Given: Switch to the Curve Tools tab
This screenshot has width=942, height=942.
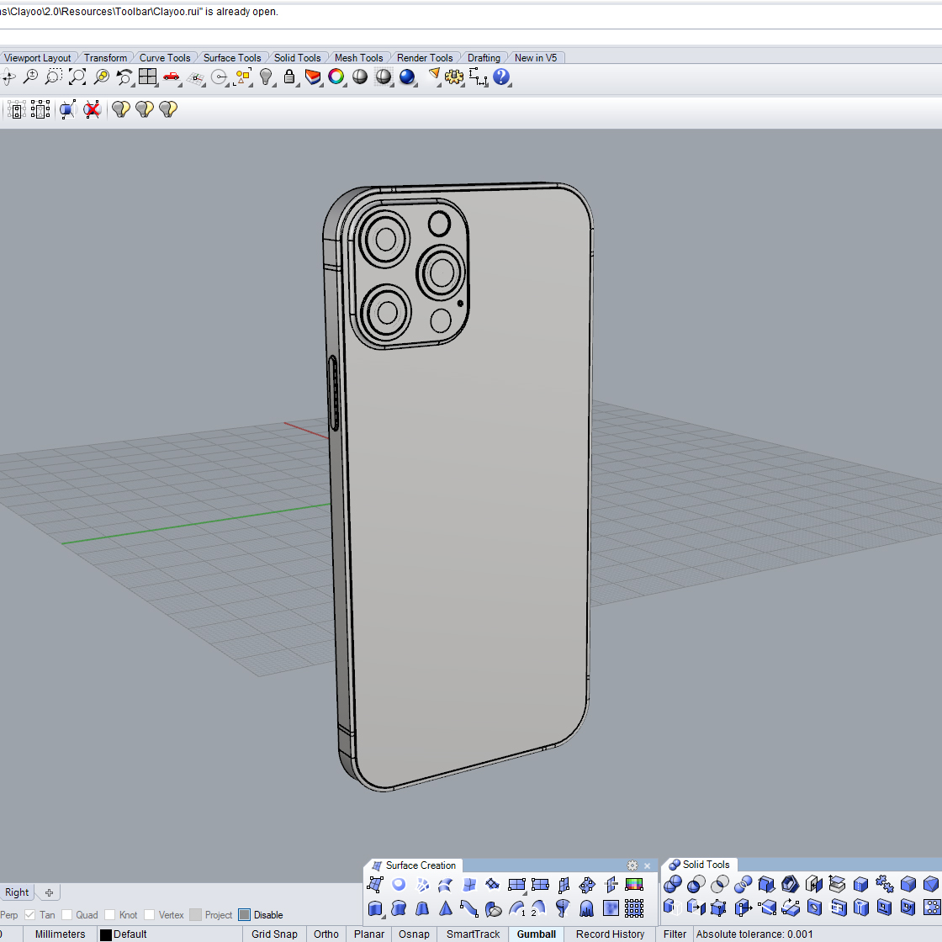Looking at the screenshot, I should (x=165, y=58).
